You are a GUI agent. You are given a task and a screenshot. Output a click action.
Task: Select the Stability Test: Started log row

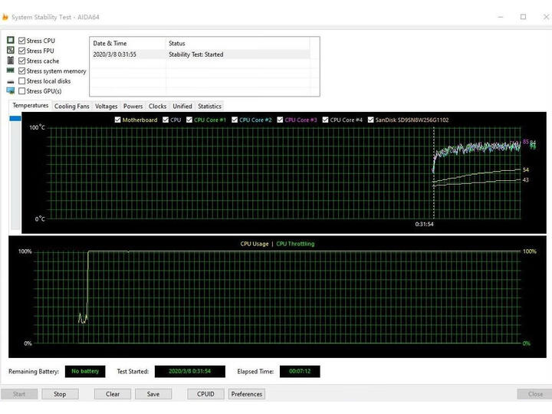[200, 54]
